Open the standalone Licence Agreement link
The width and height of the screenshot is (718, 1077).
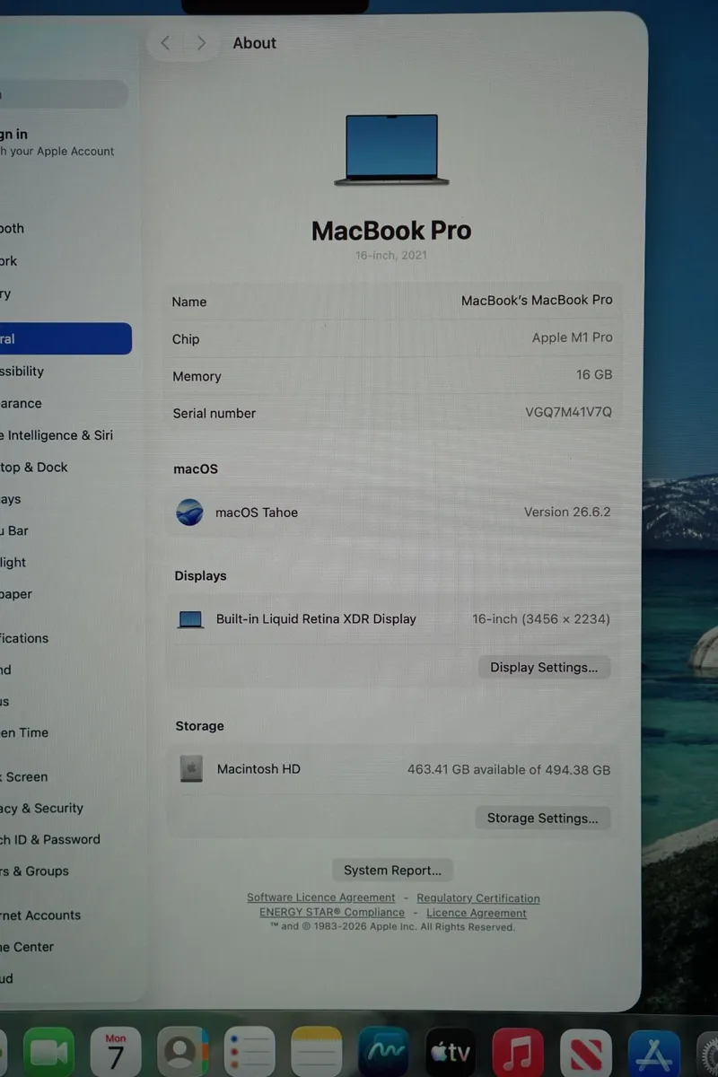477,914
